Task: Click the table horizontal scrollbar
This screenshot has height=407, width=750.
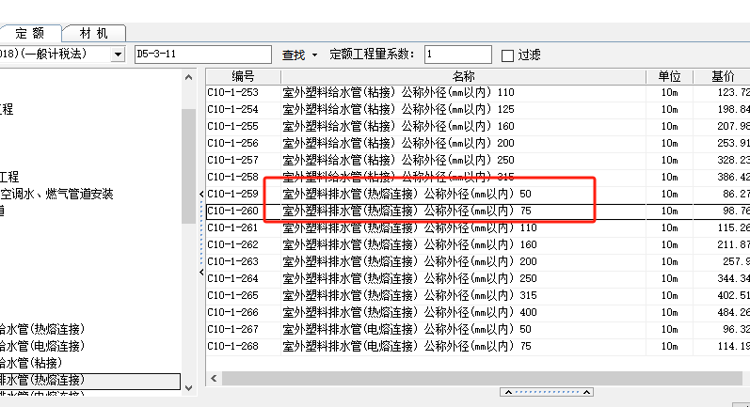Action: (482, 379)
